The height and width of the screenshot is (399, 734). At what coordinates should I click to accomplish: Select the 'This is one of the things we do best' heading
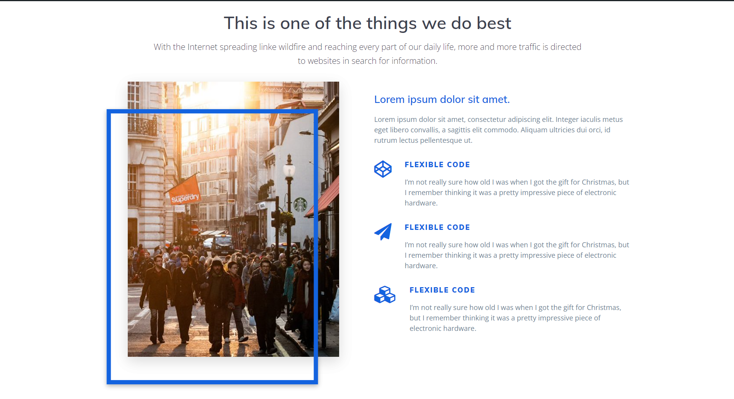point(367,23)
